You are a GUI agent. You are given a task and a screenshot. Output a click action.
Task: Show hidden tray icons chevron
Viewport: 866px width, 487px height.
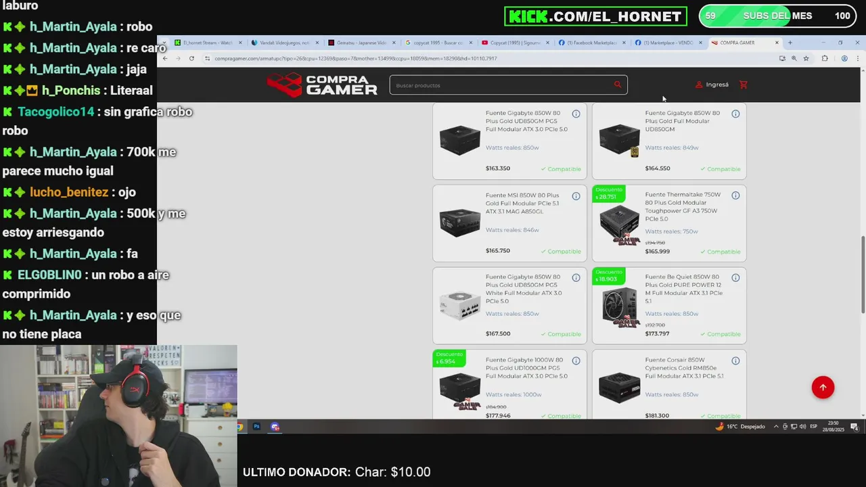(x=776, y=427)
